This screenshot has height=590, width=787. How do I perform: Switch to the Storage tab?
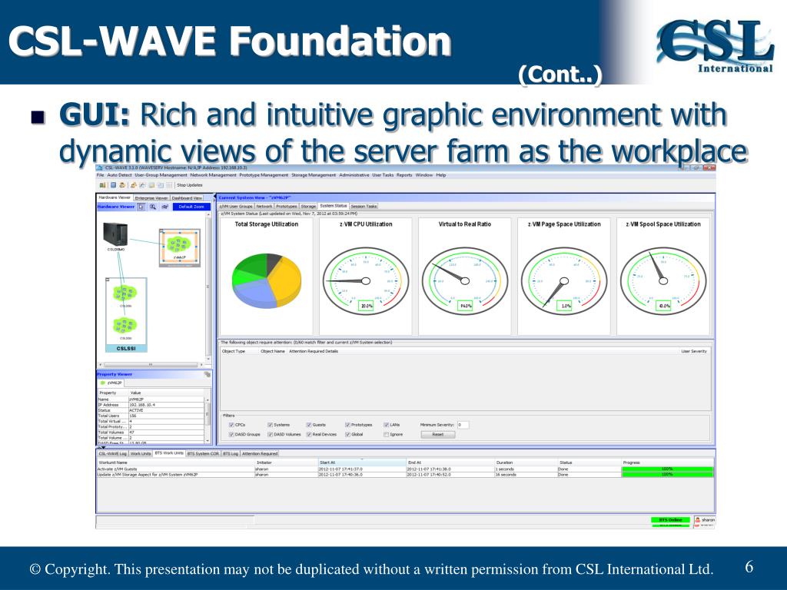[x=308, y=206]
